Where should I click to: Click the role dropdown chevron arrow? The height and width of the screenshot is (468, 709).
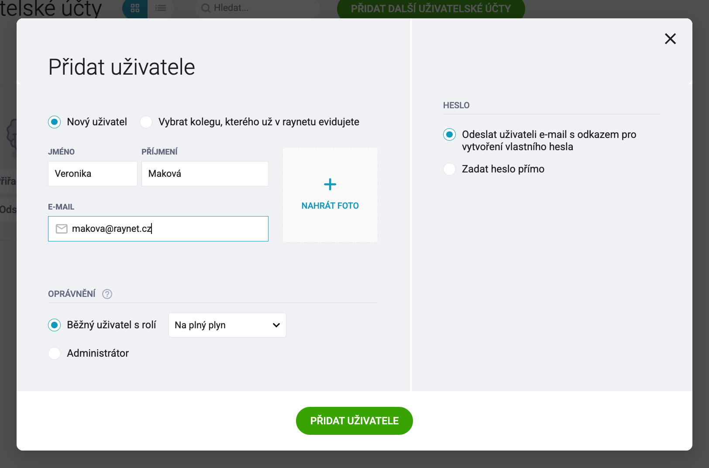[x=276, y=325]
